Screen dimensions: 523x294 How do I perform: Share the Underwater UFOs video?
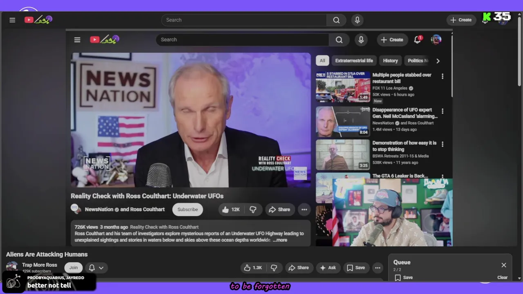pyautogui.click(x=279, y=209)
